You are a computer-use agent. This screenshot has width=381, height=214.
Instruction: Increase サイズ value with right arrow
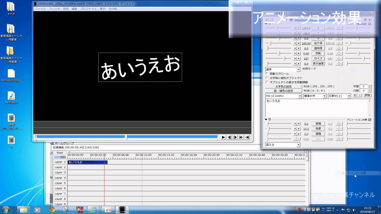pos(299,59)
